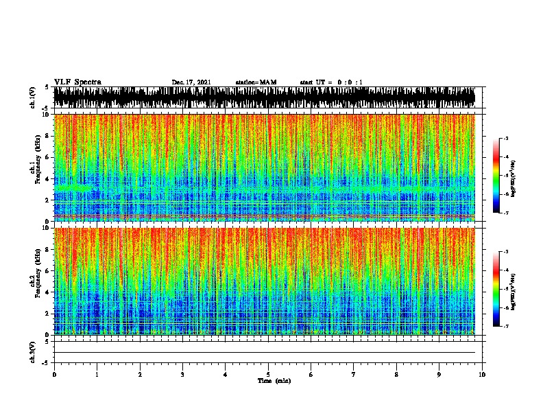Click the "0" tick on the Time axis
The width and height of the screenshot is (543, 420).
(x=54, y=375)
